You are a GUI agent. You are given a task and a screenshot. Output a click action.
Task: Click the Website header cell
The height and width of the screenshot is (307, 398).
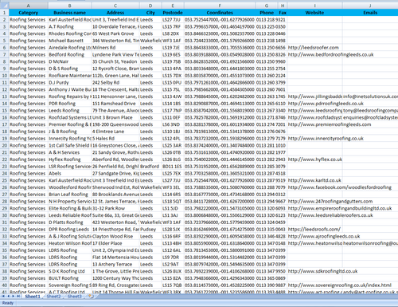point(315,13)
